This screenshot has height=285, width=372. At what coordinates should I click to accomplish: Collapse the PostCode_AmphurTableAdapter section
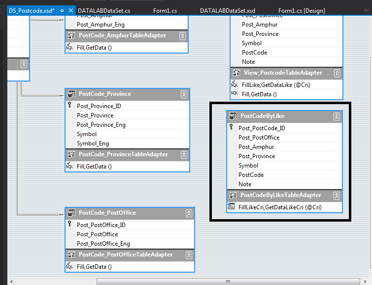(182, 36)
